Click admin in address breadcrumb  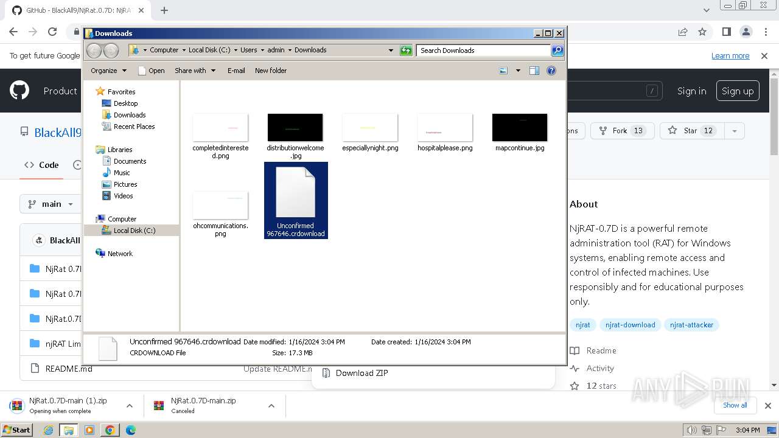click(x=276, y=50)
